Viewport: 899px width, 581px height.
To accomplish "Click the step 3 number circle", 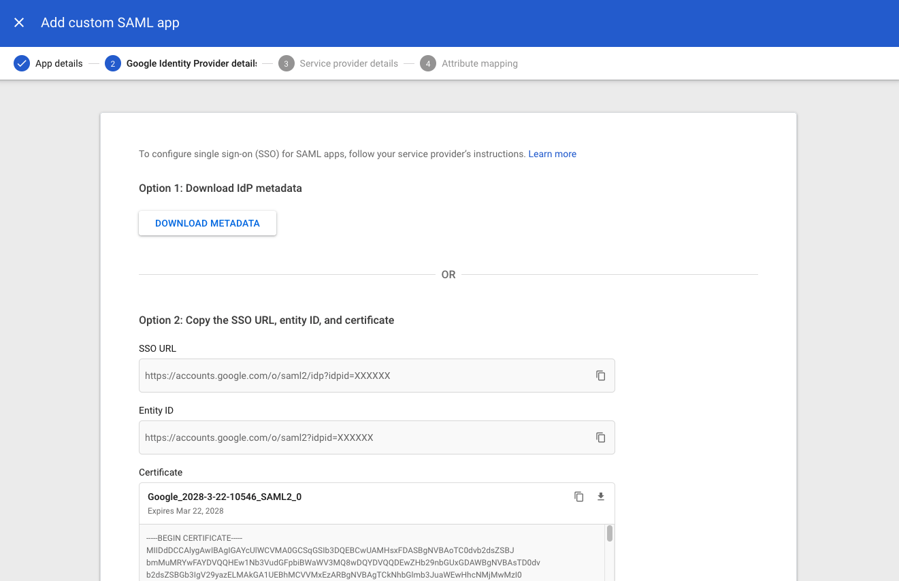I will coord(287,64).
